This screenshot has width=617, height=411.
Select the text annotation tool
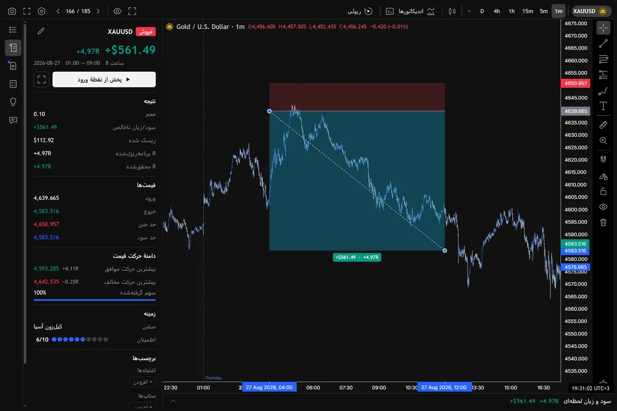[x=604, y=106]
